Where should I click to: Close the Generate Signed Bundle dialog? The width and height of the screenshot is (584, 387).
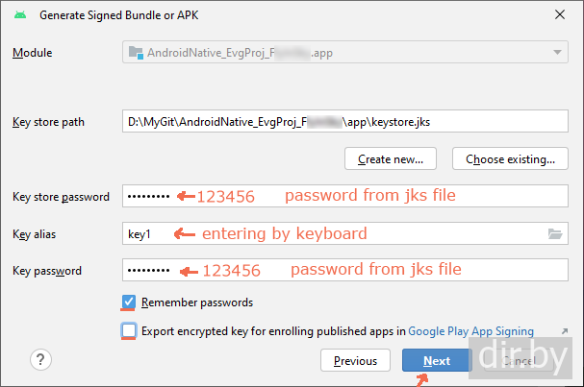pyautogui.click(x=561, y=14)
